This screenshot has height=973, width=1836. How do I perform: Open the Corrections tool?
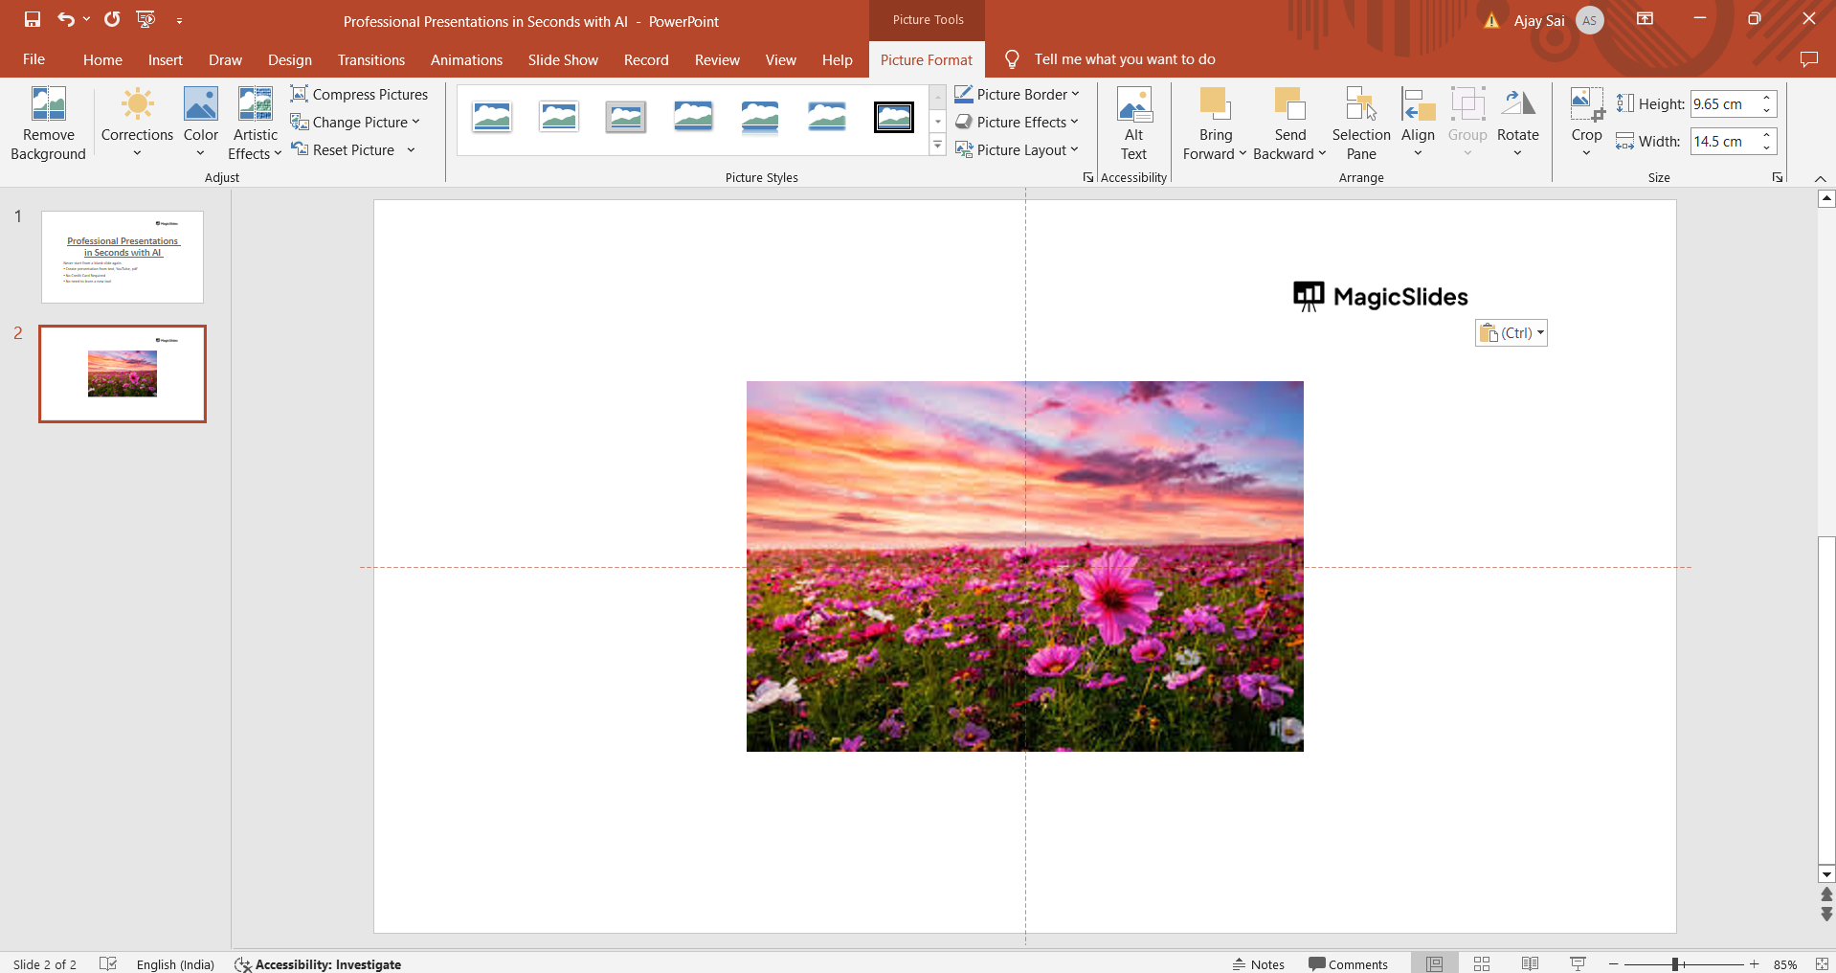pos(137,123)
